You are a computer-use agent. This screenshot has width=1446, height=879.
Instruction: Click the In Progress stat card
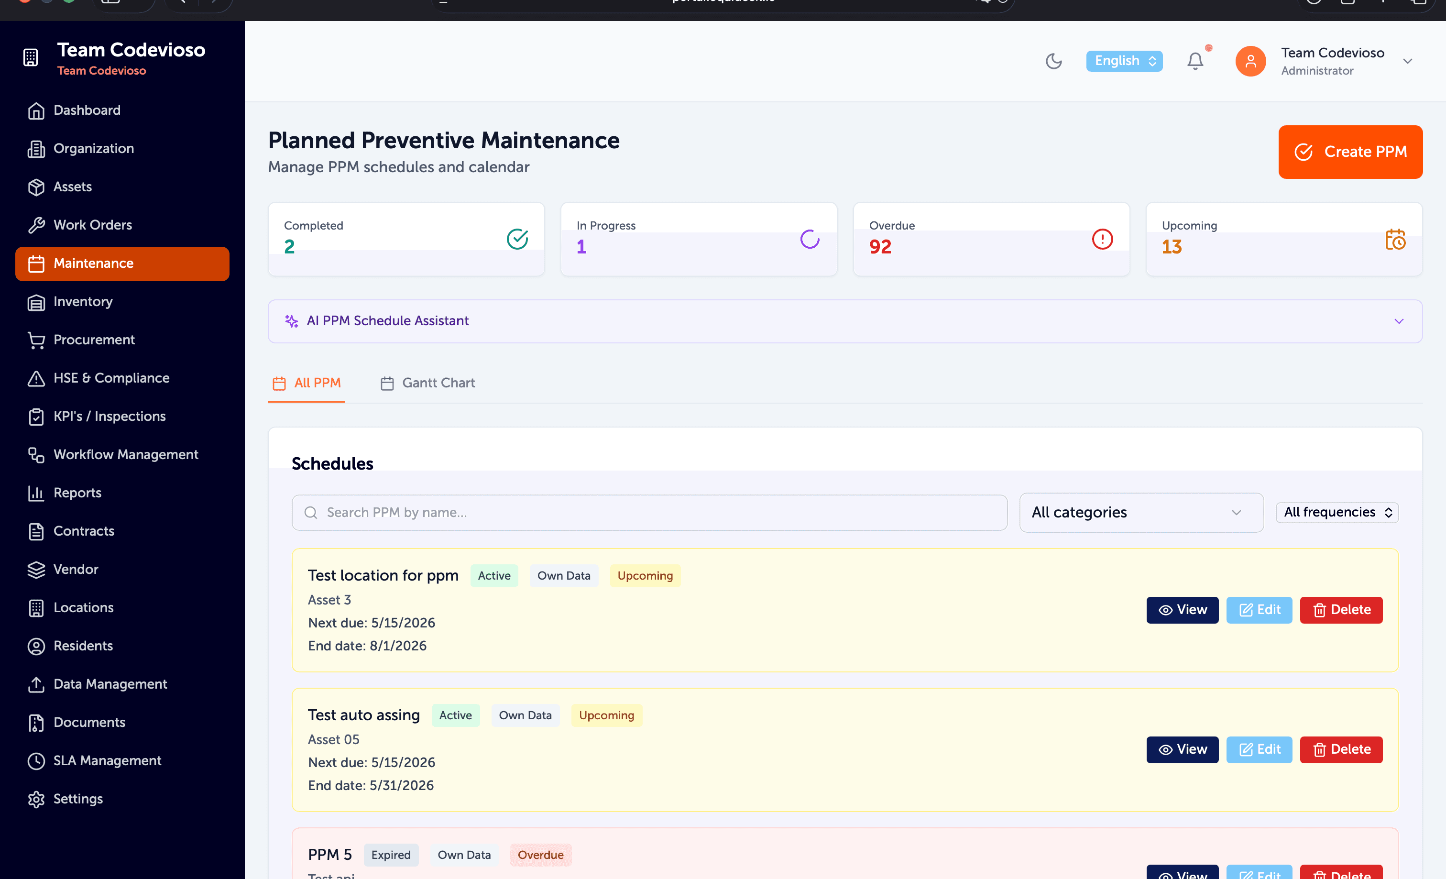[698, 239]
